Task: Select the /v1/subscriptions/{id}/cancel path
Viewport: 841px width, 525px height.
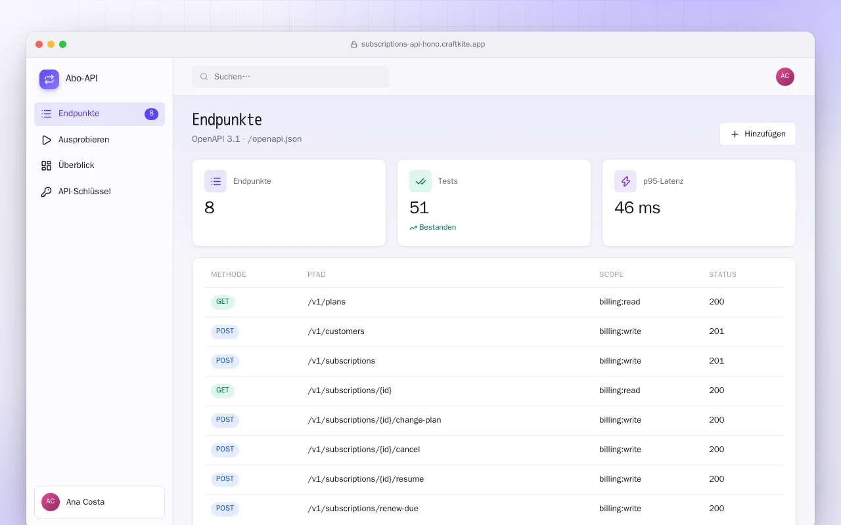Action: 364,450
